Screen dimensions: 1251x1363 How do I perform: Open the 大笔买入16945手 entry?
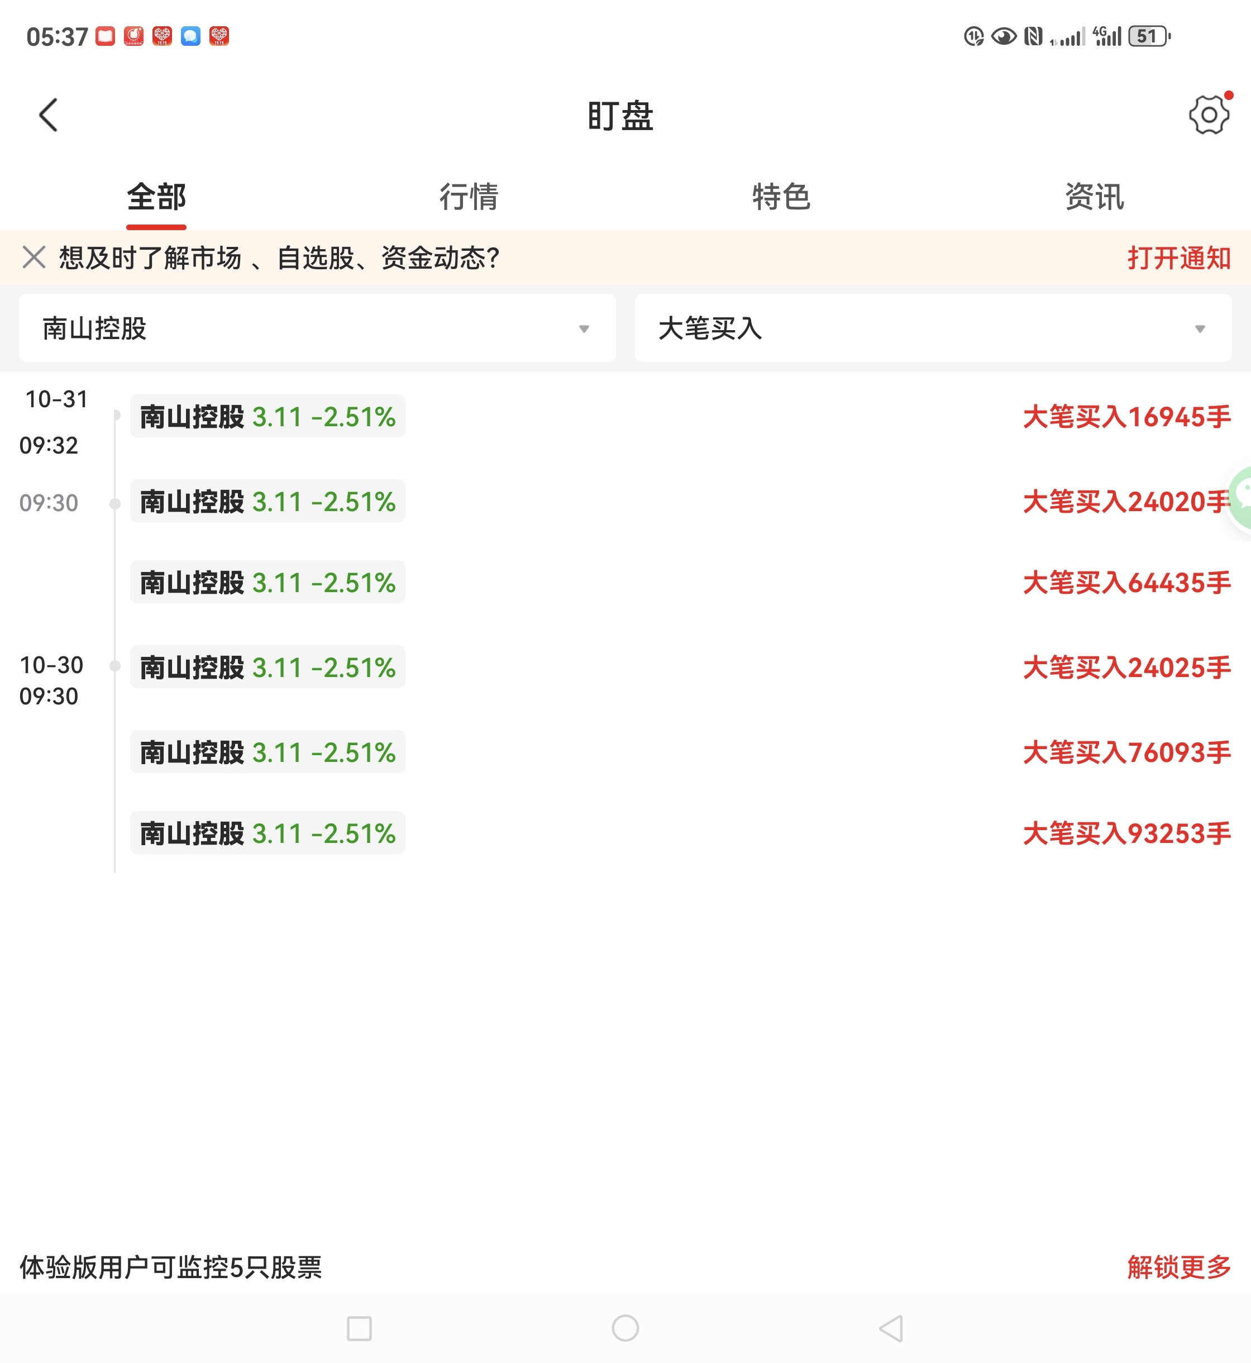1126,416
